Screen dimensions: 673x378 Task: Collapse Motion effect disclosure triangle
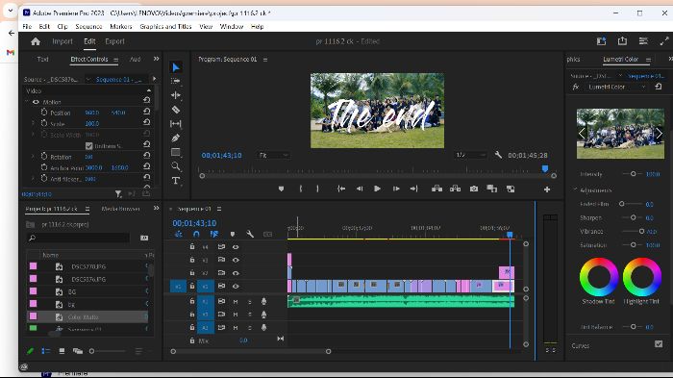[x=27, y=102]
